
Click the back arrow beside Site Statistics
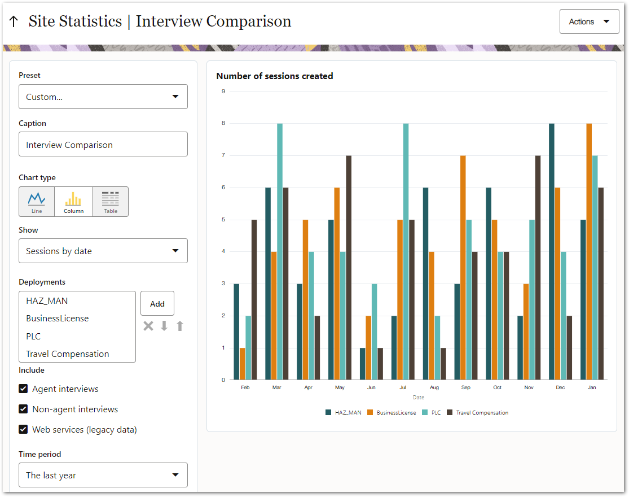14,22
